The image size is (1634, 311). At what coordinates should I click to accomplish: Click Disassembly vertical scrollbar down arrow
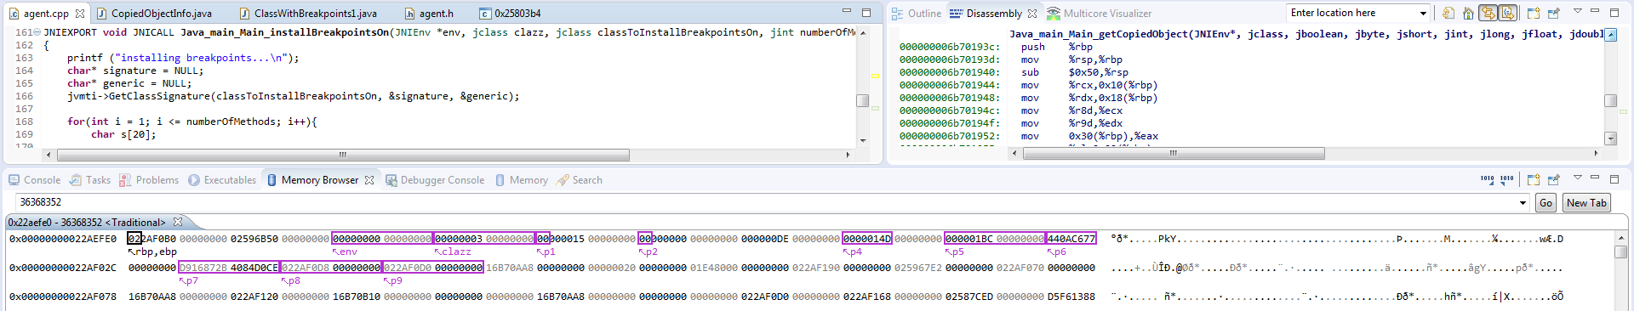pos(1610,138)
